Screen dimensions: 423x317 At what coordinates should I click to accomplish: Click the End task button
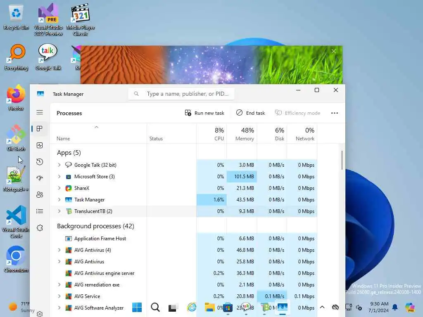coord(251,113)
